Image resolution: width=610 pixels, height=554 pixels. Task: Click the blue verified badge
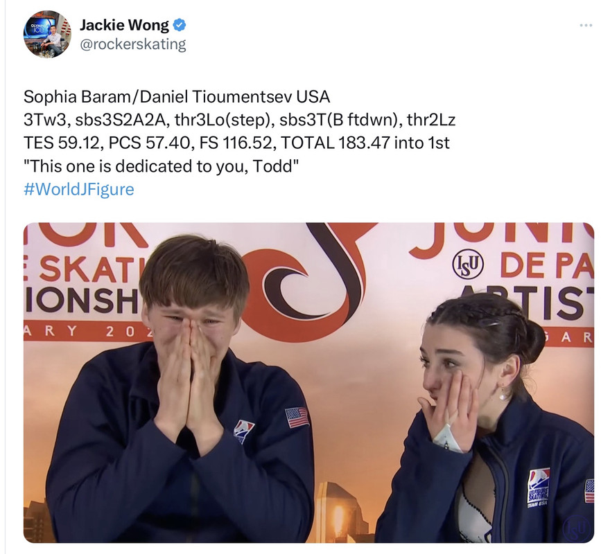pos(179,25)
